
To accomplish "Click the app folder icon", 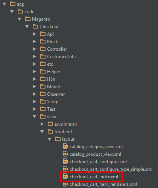I will [x=13, y=4].
